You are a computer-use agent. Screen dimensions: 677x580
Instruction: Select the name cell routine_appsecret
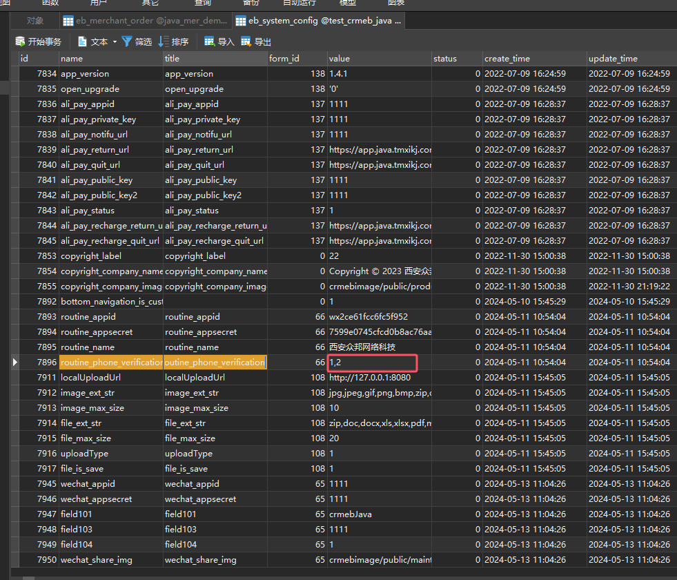pyautogui.click(x=111, y=332)
